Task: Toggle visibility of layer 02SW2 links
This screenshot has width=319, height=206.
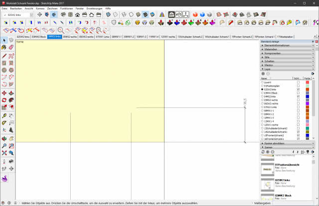Action: (298, 89)
